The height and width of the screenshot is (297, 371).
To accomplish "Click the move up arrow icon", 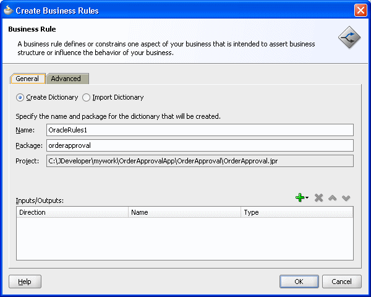I will coord(333,198).
